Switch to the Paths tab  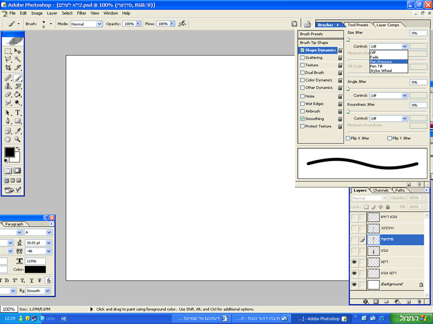[399, 190]
